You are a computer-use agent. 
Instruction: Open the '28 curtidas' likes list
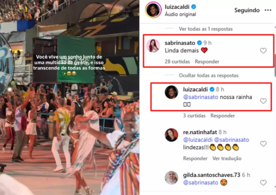click(x=177, y=61)
